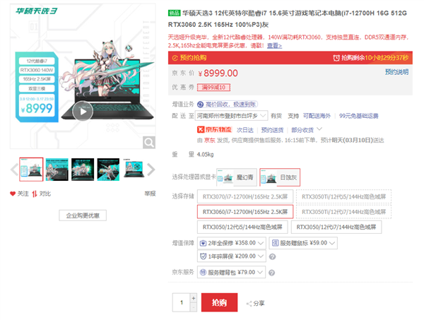The height and width of the screenshot is (320, 424).
Task: Click the 华硕天选3 product title
Action: pyautogui.click(x=288, y=18)
